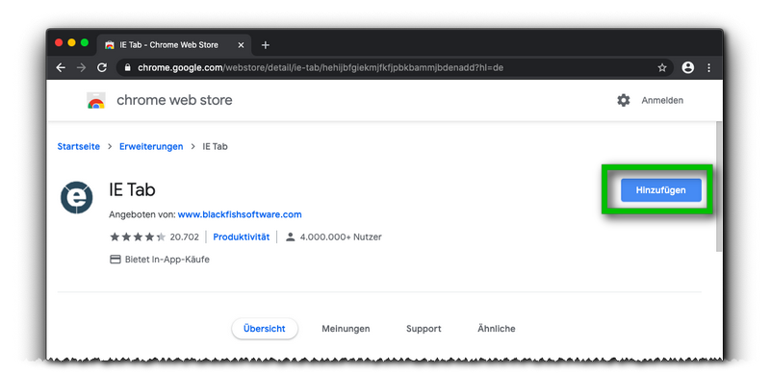Click the address bar URL
The image size is (770, 373).
pos(321,67)
